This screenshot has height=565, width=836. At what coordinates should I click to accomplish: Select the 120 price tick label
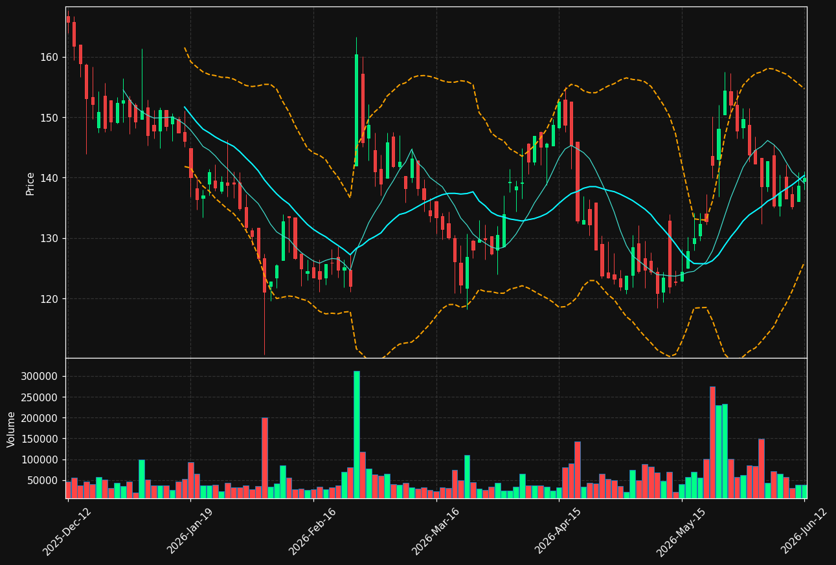click(x=50, y=299)
